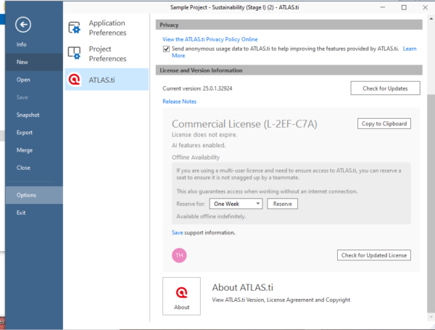This screenshot has width=435, height=330.
Task: Click the About ATLAS.ti logo tile
Action: (181, 296)
